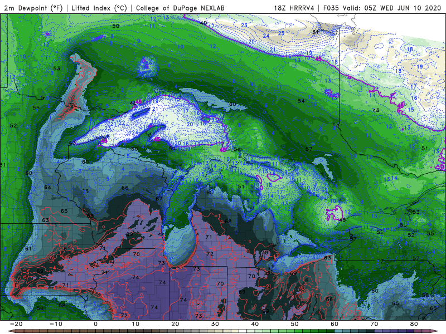
Task: Click the "F035" forecast hour text
Action: (331, 8)
